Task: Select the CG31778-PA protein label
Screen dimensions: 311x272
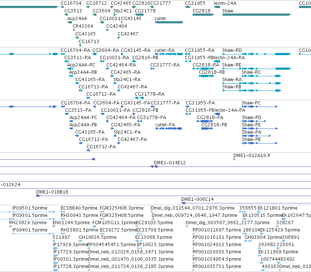Action: pos(152,118)
